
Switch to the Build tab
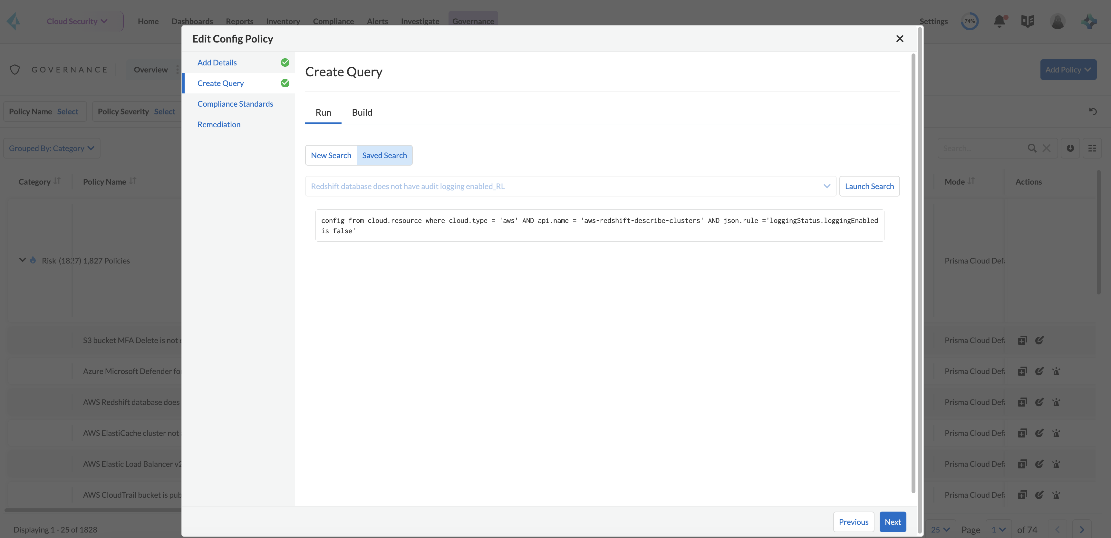(x=362, y=112)
